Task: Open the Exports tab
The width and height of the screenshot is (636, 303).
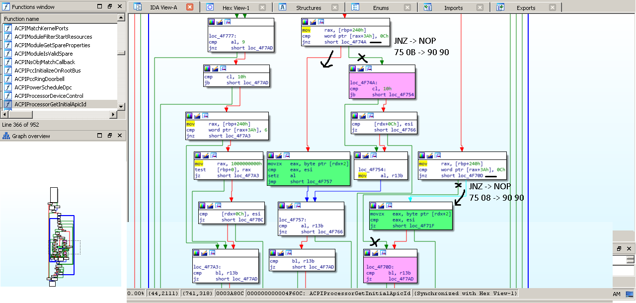Action: [526, 7]
